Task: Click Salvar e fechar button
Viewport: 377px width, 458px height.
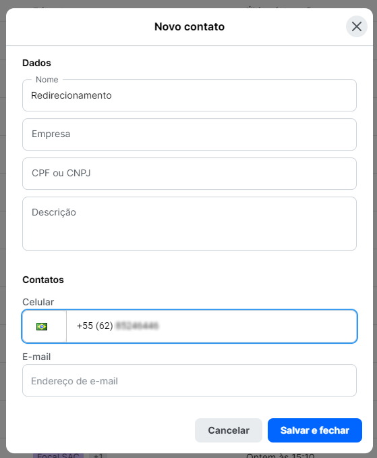Action: coord(314,430)
